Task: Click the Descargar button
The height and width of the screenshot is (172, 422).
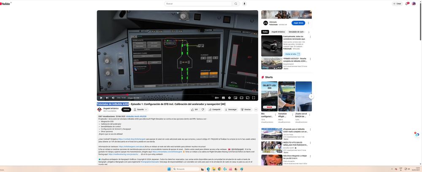Action: [231, 110]
